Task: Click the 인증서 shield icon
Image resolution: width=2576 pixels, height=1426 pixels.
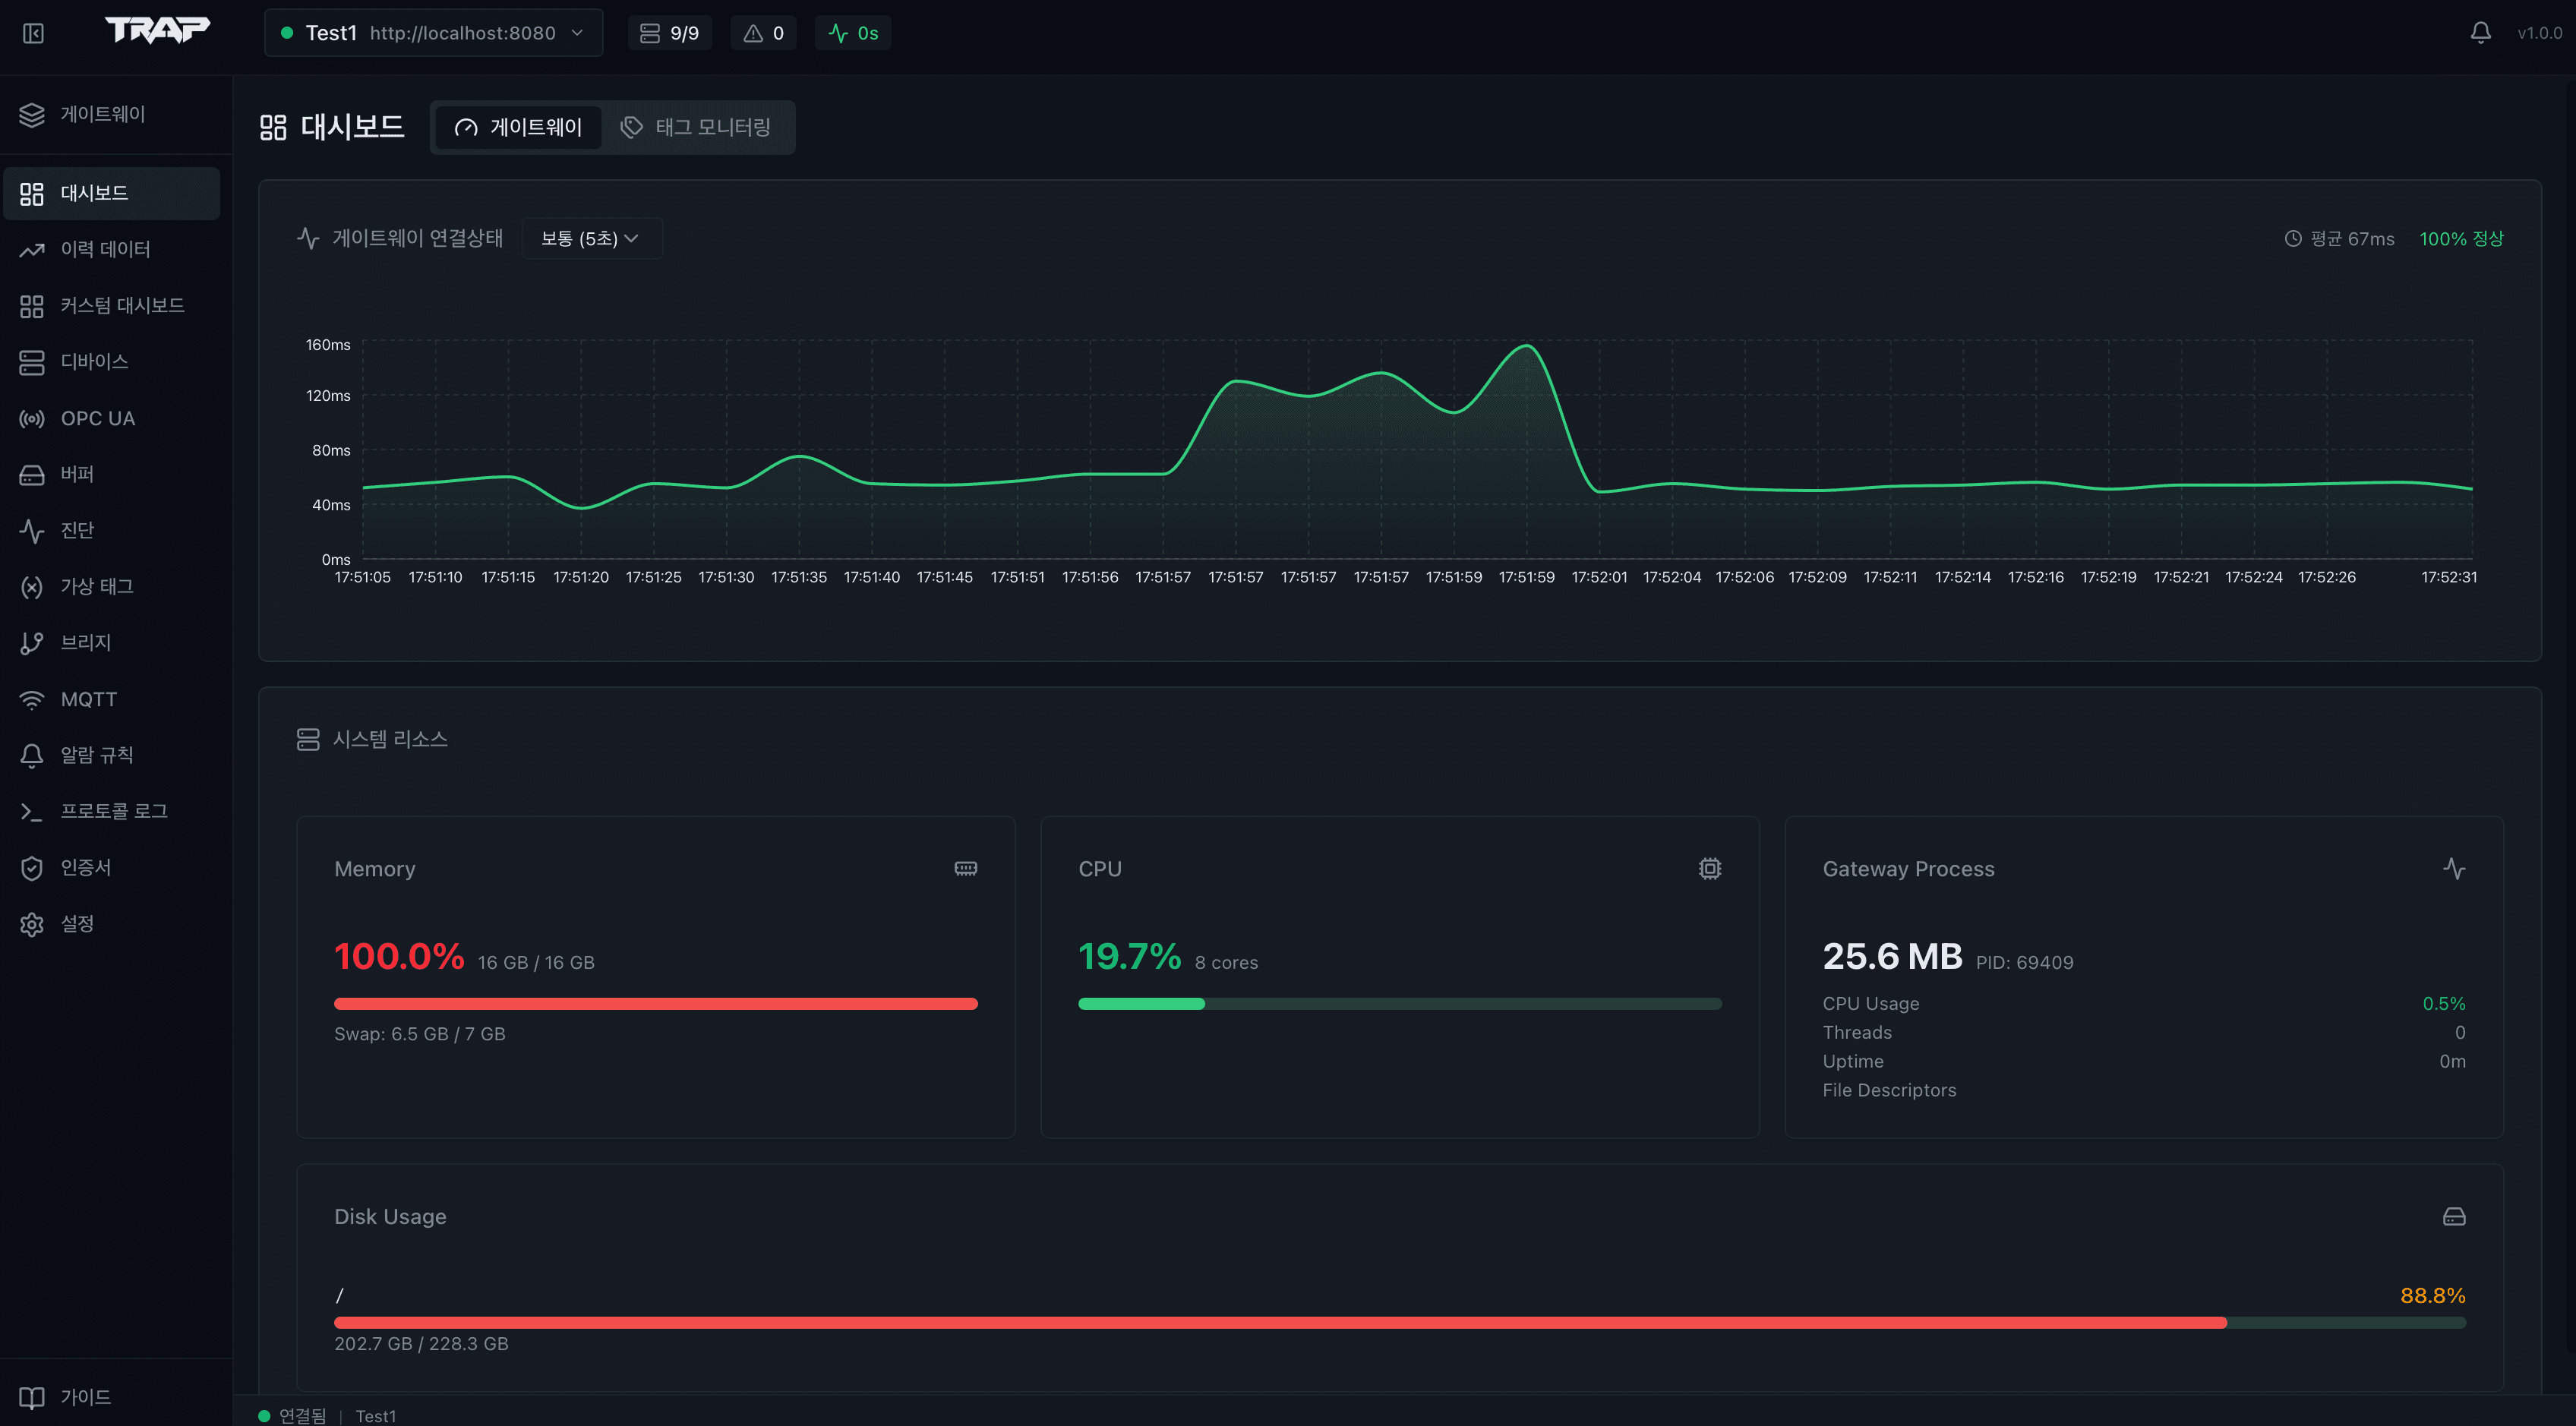Action: (32, 868)
